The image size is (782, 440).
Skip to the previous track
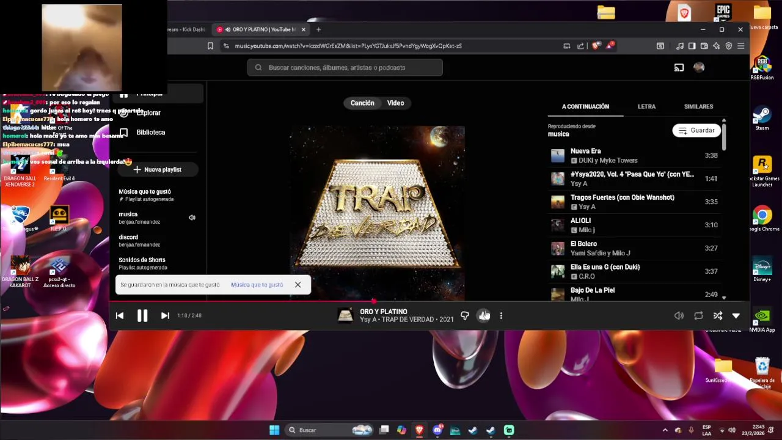pos(120,315)
